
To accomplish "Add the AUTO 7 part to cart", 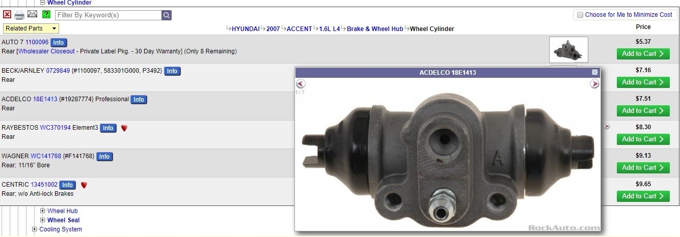I will (x=643, y=53).
